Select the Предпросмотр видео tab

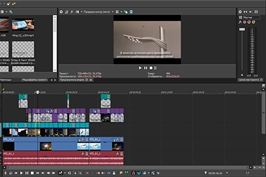click(x=72, y=80)
